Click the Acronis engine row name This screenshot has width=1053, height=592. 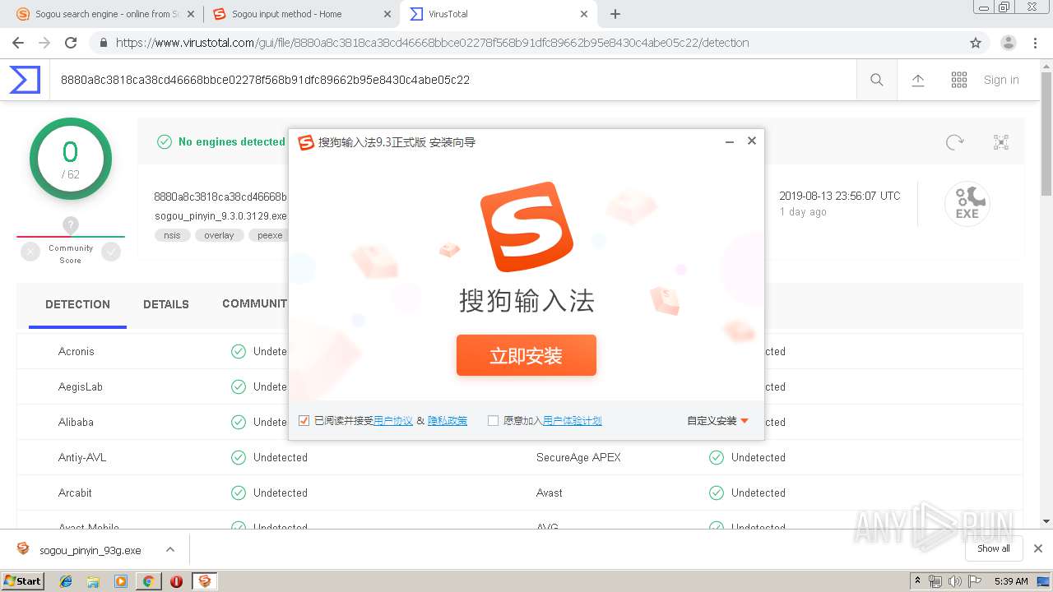click(x=77, y=351)
